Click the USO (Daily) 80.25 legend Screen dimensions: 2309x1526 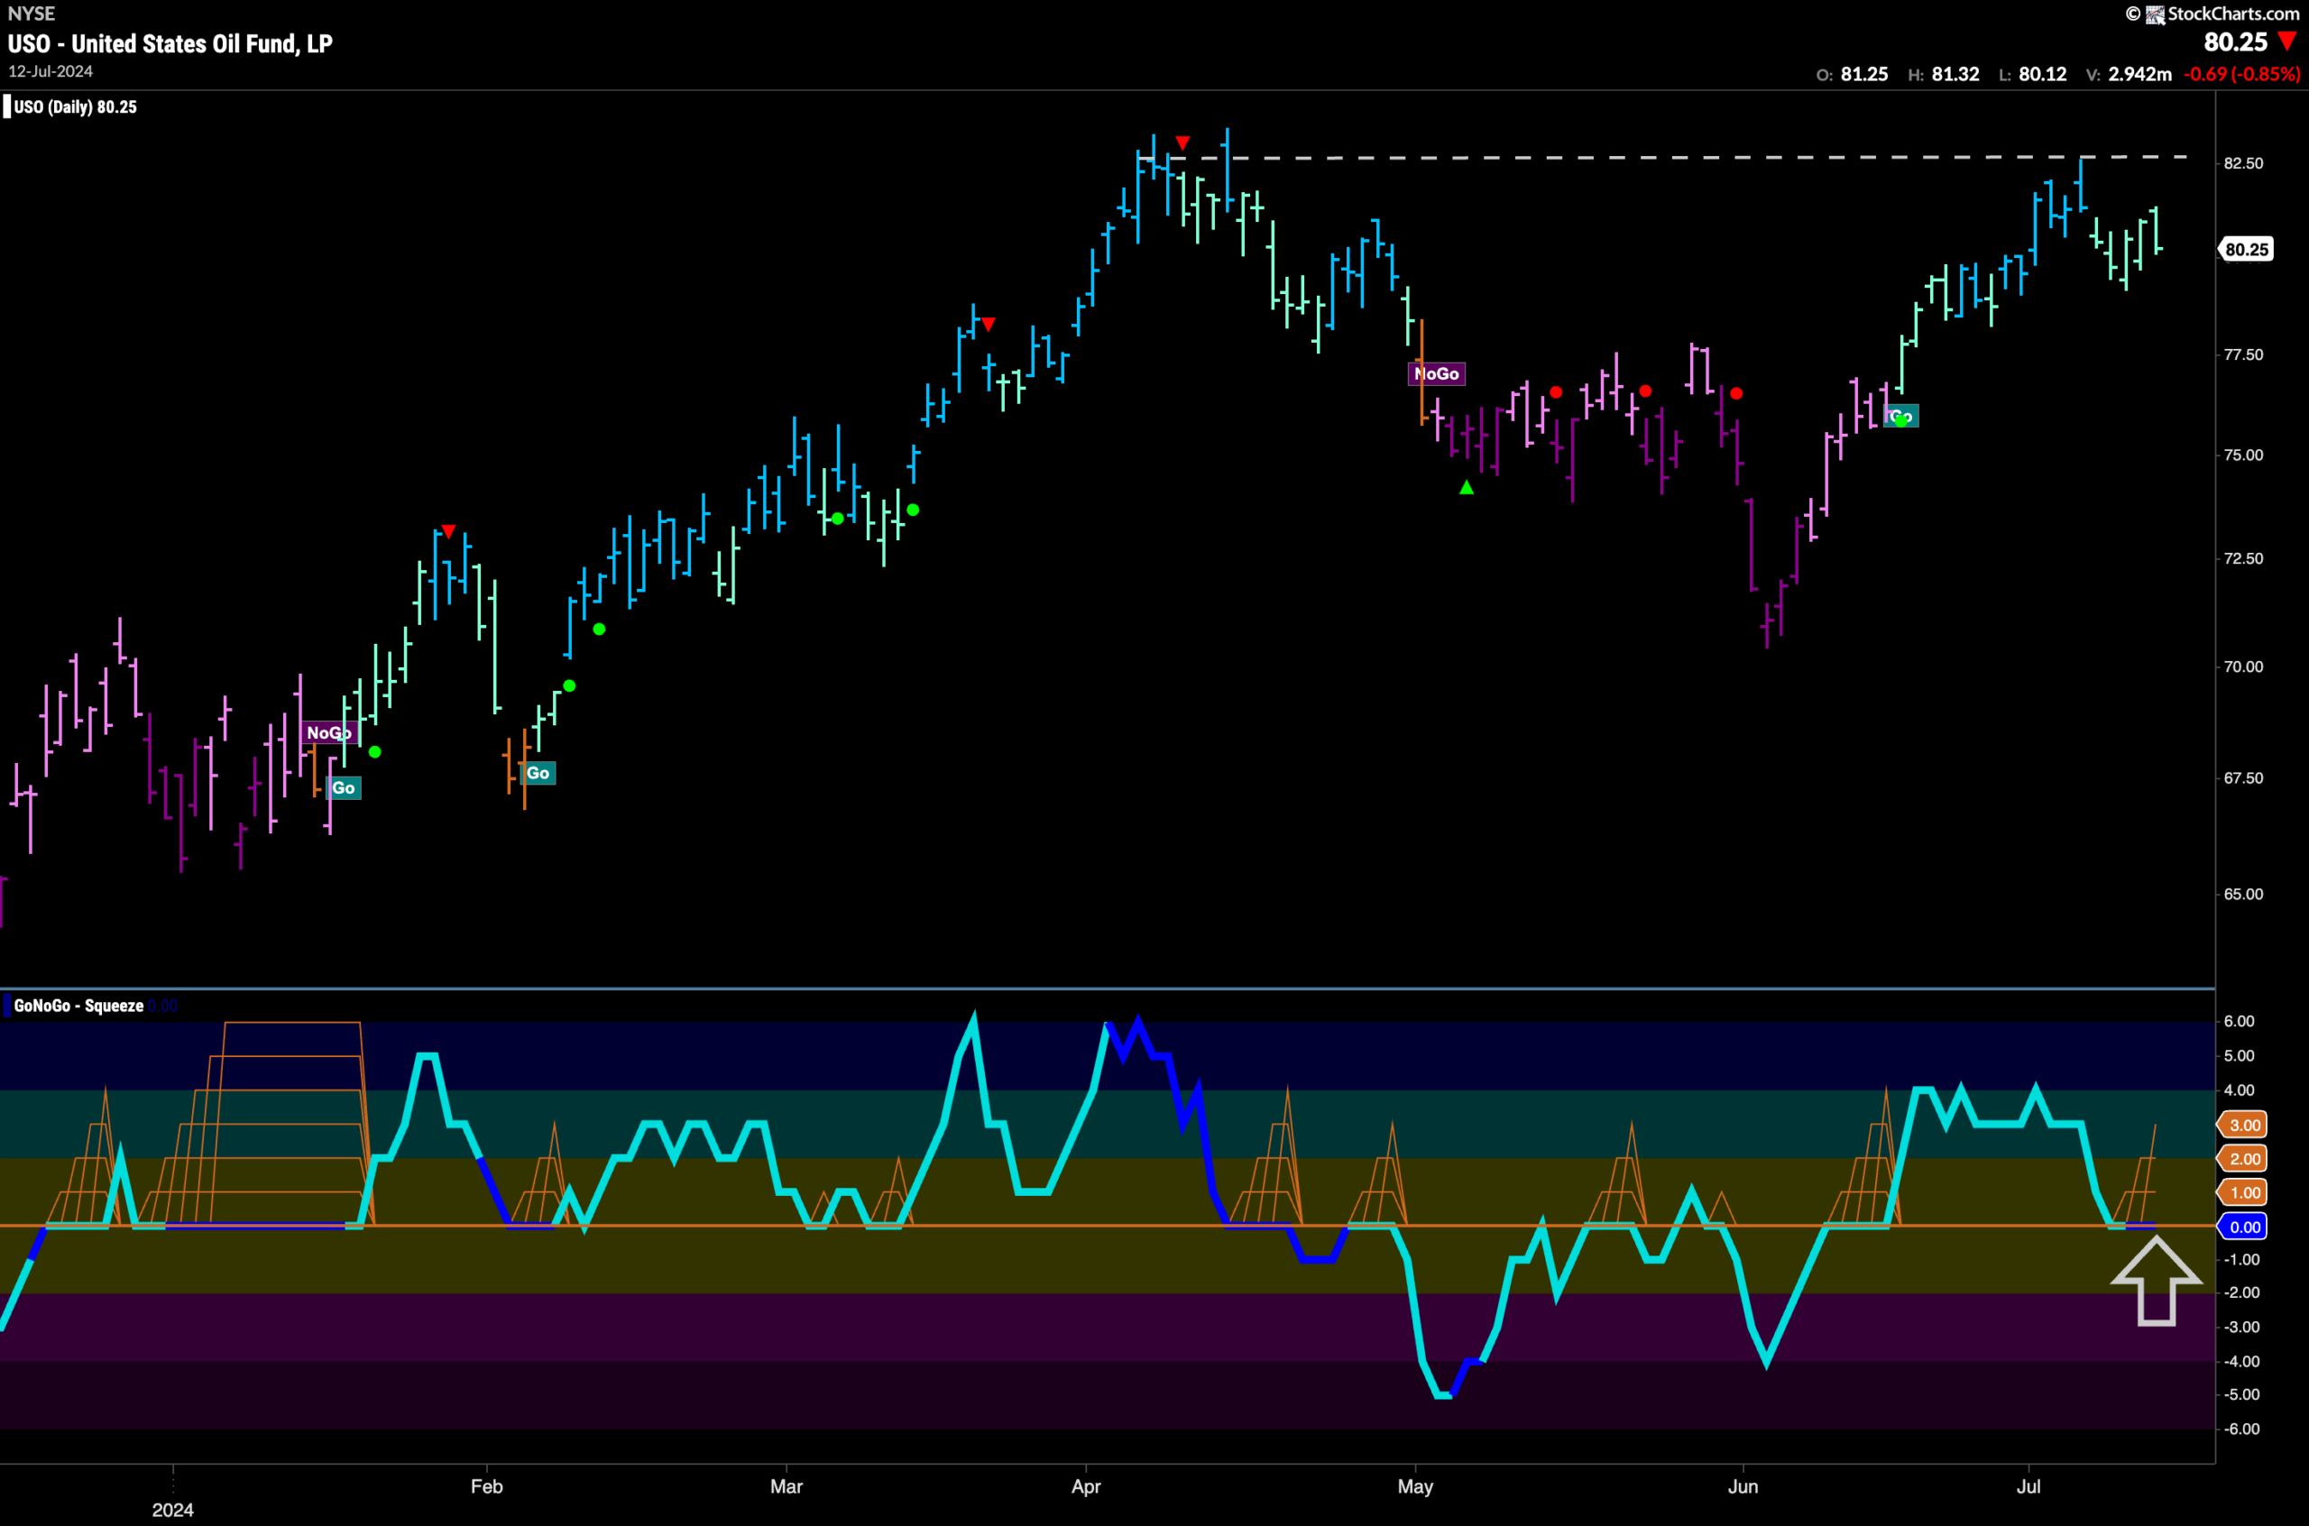point(75,107)
